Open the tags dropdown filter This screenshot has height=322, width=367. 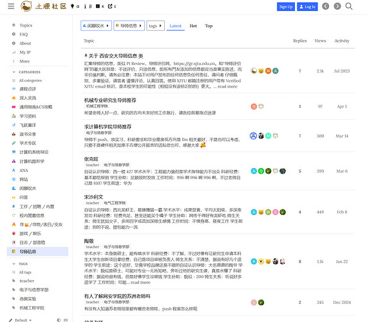(155, 26)
